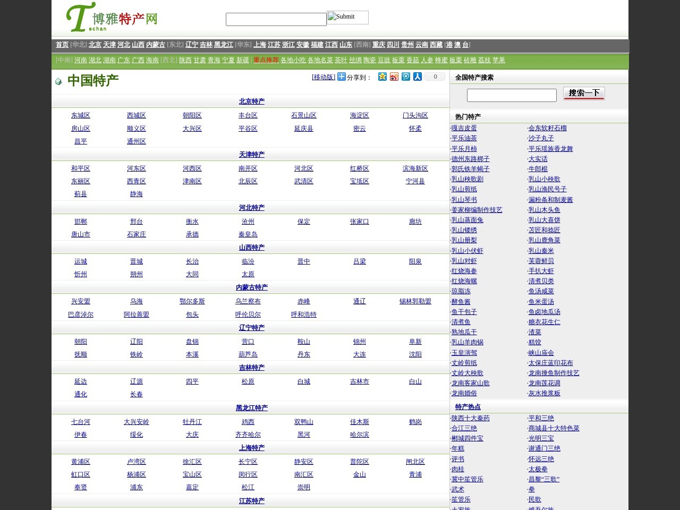Share to QZone via star icon
The width and height of the screenshot is (680, 510).
382,76
